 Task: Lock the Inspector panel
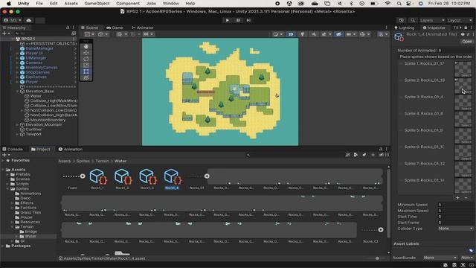click(x=466, y=28)
